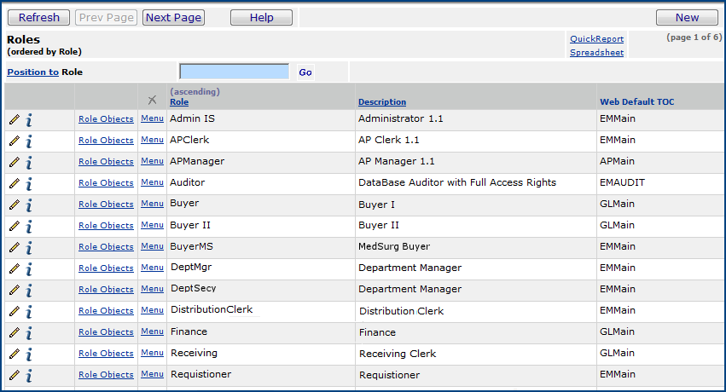
Task: Open the Menu link for BuyerMS
Action: click(x=152, y=246)
